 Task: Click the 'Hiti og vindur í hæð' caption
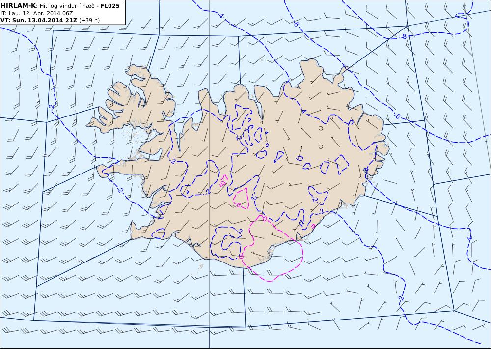click(67, 6)
